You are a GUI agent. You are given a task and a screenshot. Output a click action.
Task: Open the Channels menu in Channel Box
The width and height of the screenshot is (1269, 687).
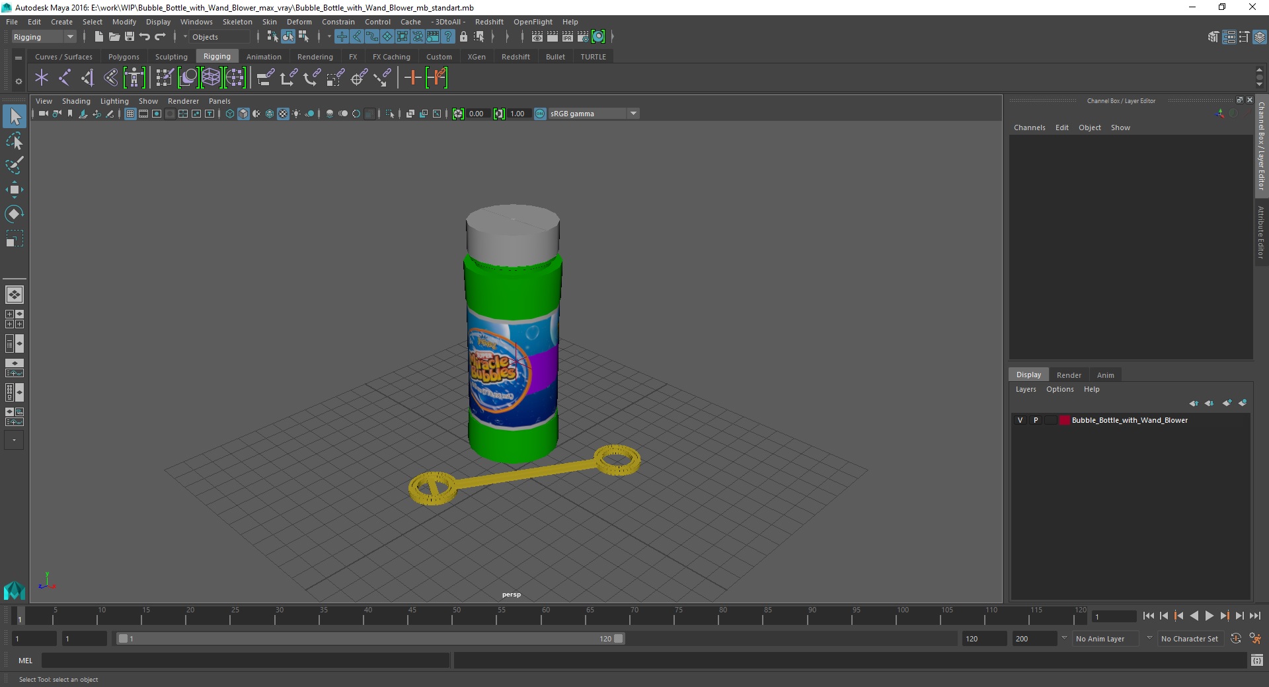tap(1029, 127)
